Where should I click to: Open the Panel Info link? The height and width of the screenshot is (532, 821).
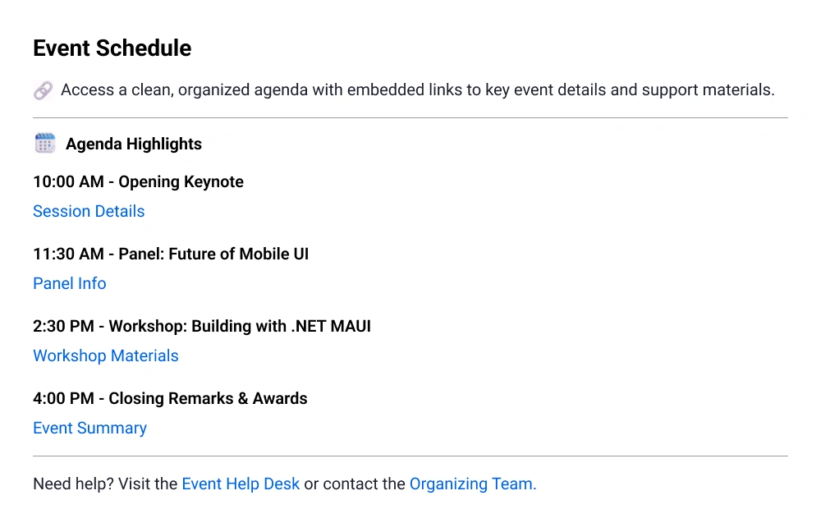(70, 283)
